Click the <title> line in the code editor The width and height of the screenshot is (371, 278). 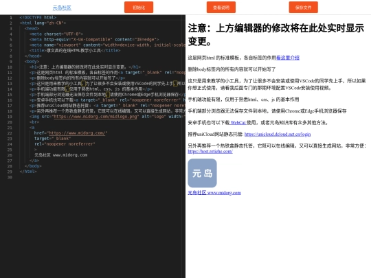[75, 51]
